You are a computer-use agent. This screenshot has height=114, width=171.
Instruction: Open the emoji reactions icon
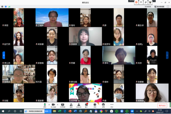pyautogui.click(x=103, y=105)
